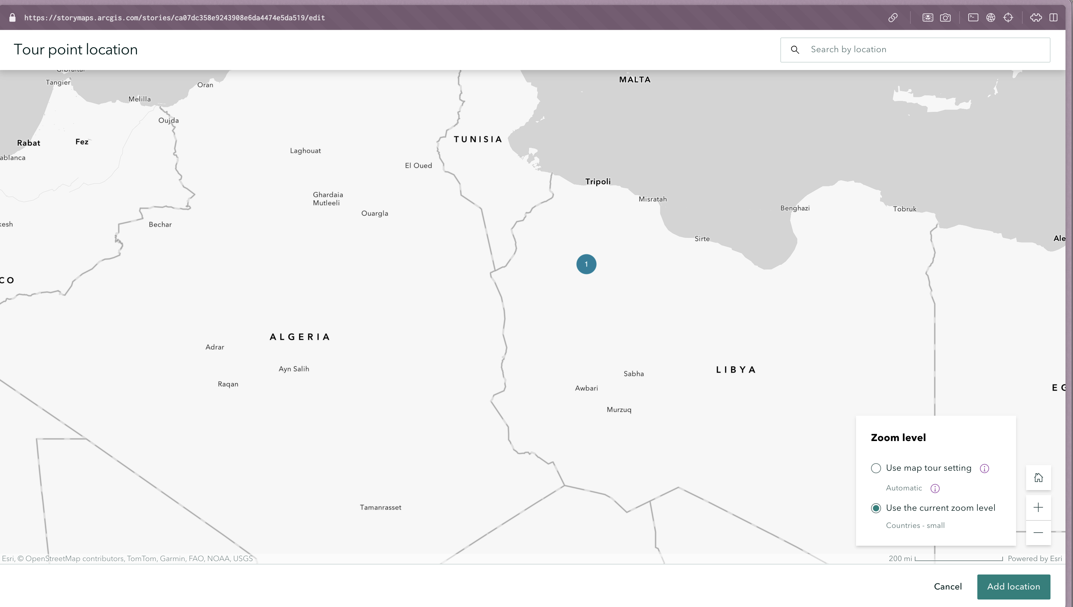Click the crosshair target icon
Viewport: 1073px width, 607px height.
coord(1008,18)
